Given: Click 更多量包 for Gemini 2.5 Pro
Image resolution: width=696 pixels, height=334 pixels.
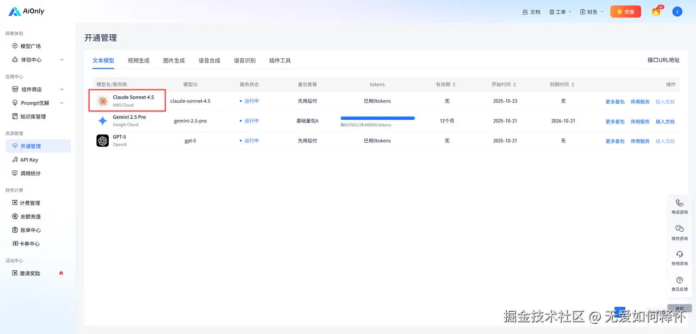Looking at the screenshot, I should pyautogui.click(x=615, y=121).
